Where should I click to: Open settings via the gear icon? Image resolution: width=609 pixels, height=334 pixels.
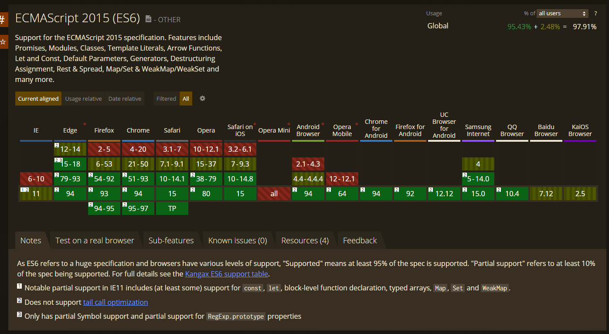coord(202,99)
